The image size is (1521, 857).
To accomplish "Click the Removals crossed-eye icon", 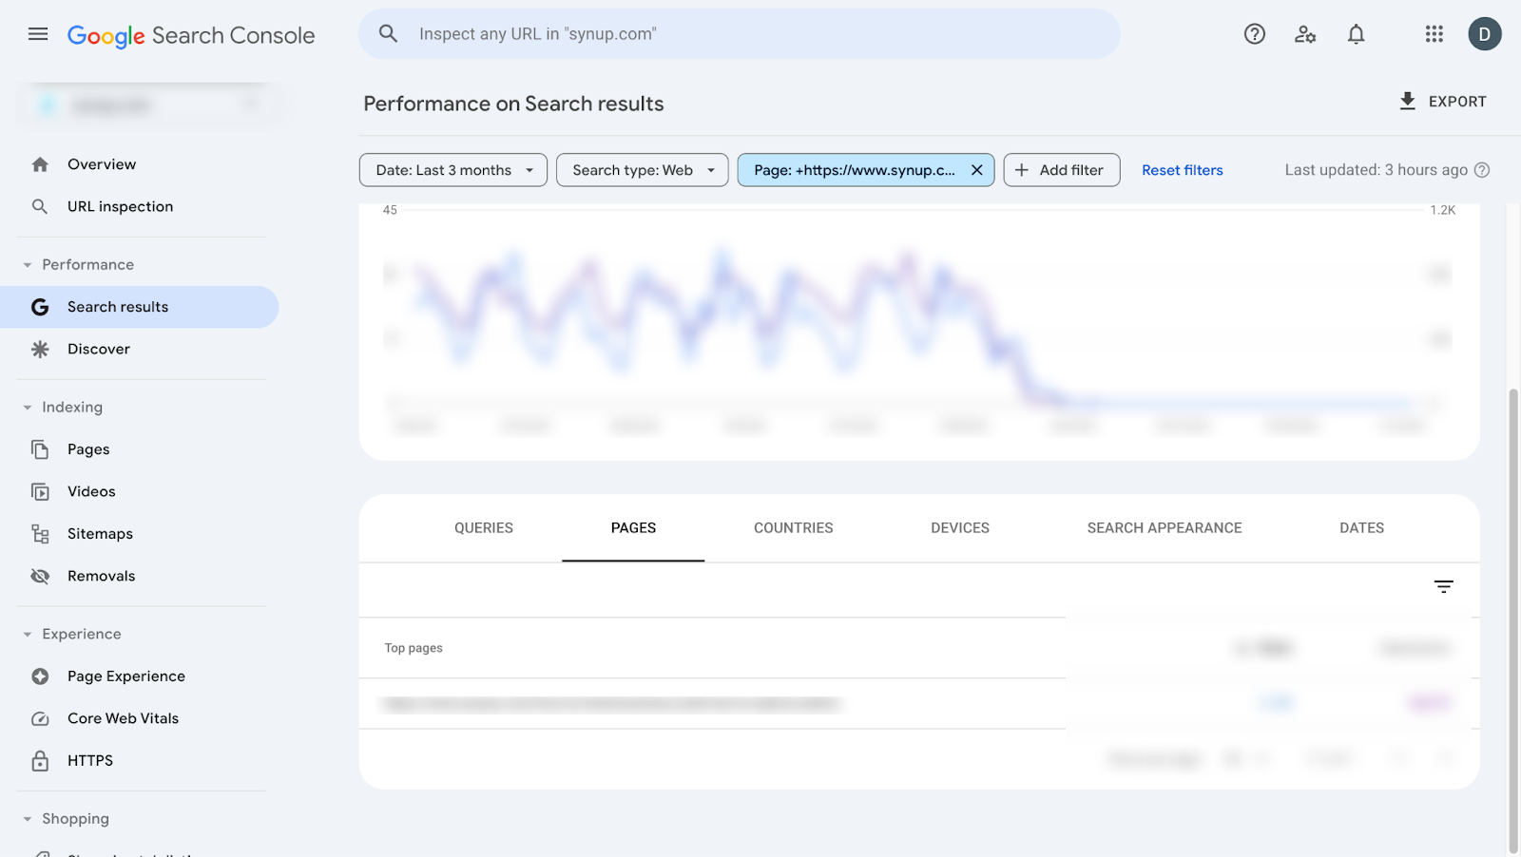I will pos(40,576).
